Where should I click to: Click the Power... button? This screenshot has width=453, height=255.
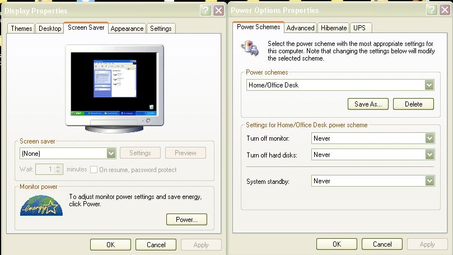(x=186, y=220)
